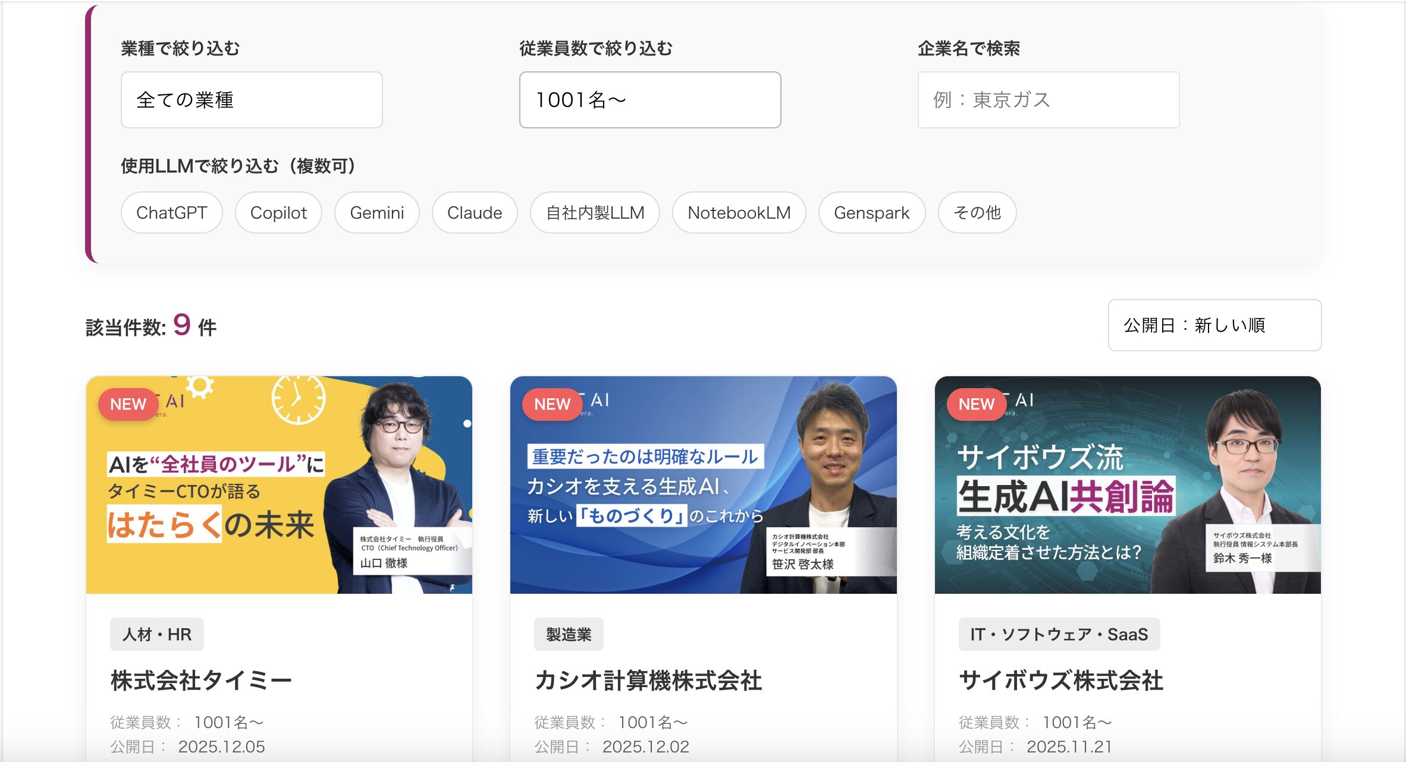This screenshot has height=762, width=1406.
Task: Select the 人材・HR category tag
Action: [156, 634]
